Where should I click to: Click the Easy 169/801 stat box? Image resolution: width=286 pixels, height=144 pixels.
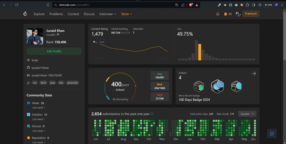(159, 75)
